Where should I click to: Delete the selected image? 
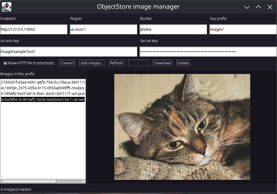[x=183, y=63]
